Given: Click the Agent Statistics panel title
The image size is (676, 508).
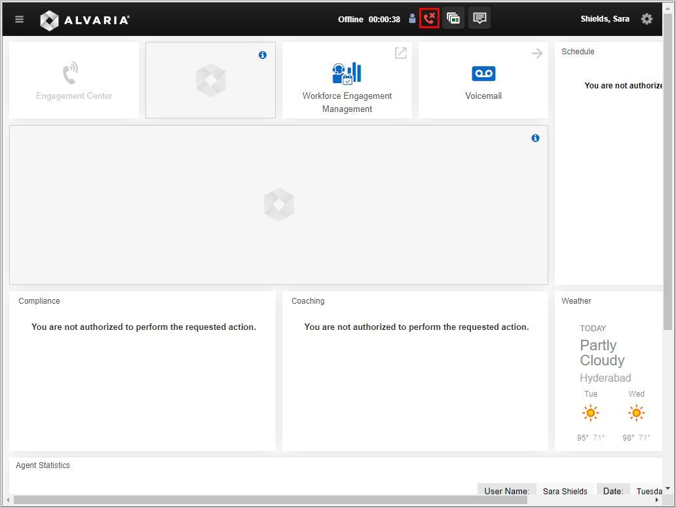Looking at the screenshot, I should [43, 465].
